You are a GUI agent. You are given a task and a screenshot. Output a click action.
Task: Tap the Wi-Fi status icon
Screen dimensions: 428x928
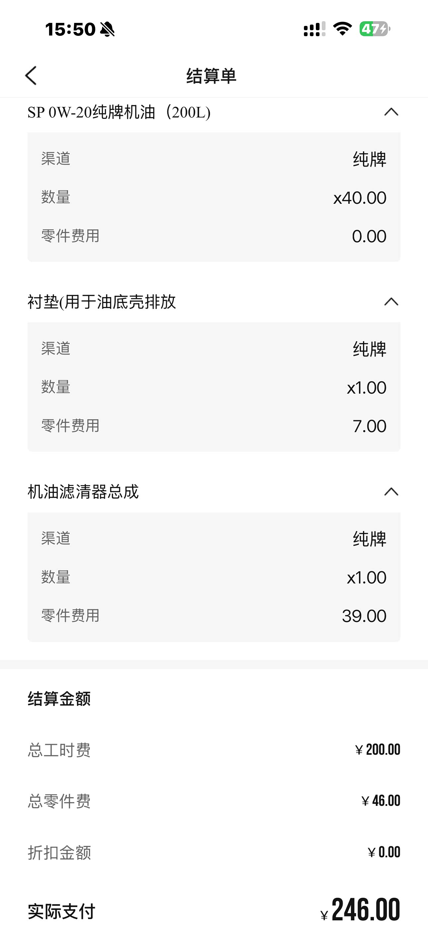click(x=342, y=29)
